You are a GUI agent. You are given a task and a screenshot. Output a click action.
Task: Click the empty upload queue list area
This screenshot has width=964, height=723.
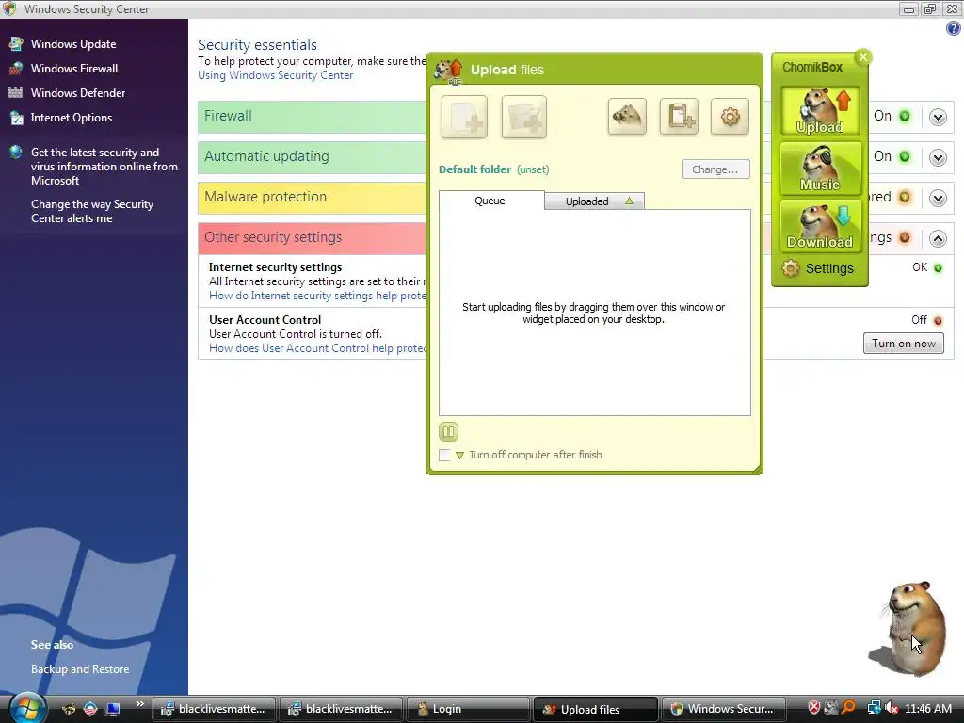coord(595,313)
